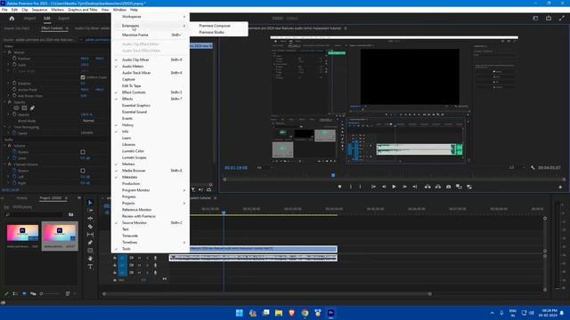Toggle Uniform Scale checkbox
The image size is (570, 320).
click(x=83, y=77)
